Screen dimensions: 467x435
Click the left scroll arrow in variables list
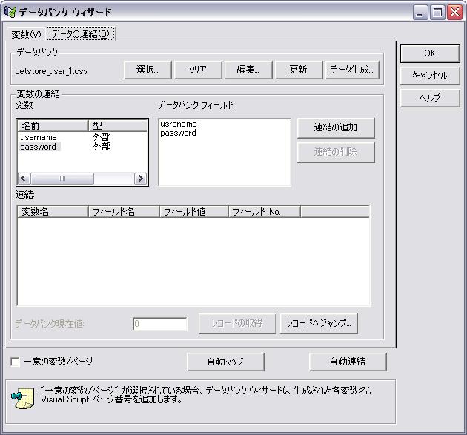(24, 179)
